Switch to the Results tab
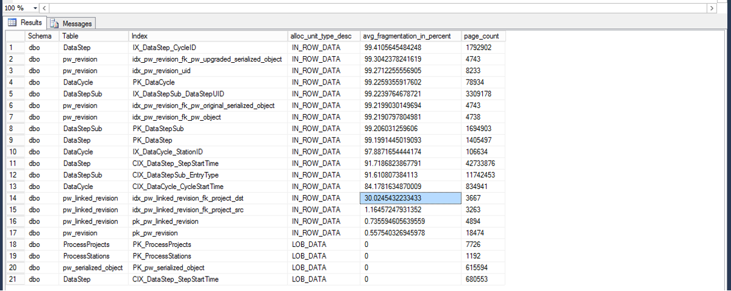The width and height of the screenshot is (731, 291). point(24,22)
